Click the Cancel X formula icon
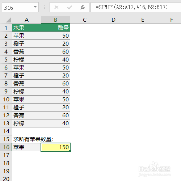This screenshot has height=181, width=181. (56, 7)
